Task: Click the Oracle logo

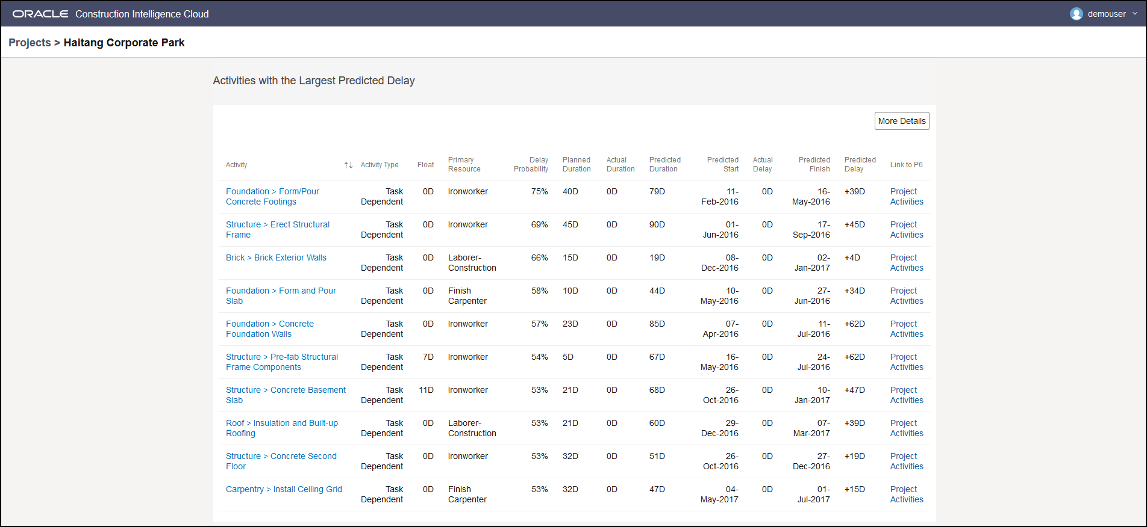Action: point(40,14)
